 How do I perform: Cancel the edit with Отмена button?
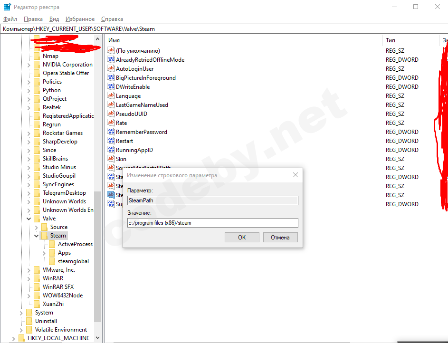(x=280, y=238)
